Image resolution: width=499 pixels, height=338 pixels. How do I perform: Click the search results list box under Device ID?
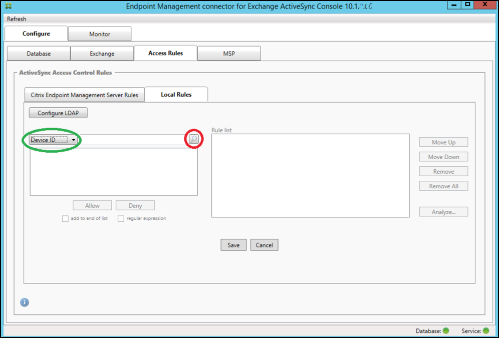pos(114,171)
